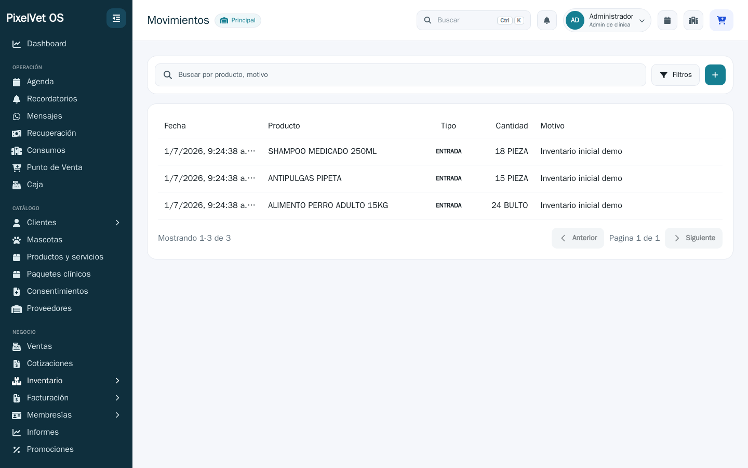The width and height of the screenshot is (748, 468).
Task: Expand the Inventario submenu chevron
Action: [117, 381]
